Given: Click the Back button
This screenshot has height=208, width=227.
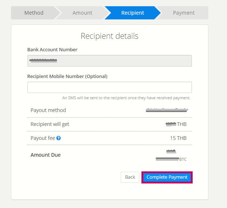Looking at the screenshot, I should point(130,177).
